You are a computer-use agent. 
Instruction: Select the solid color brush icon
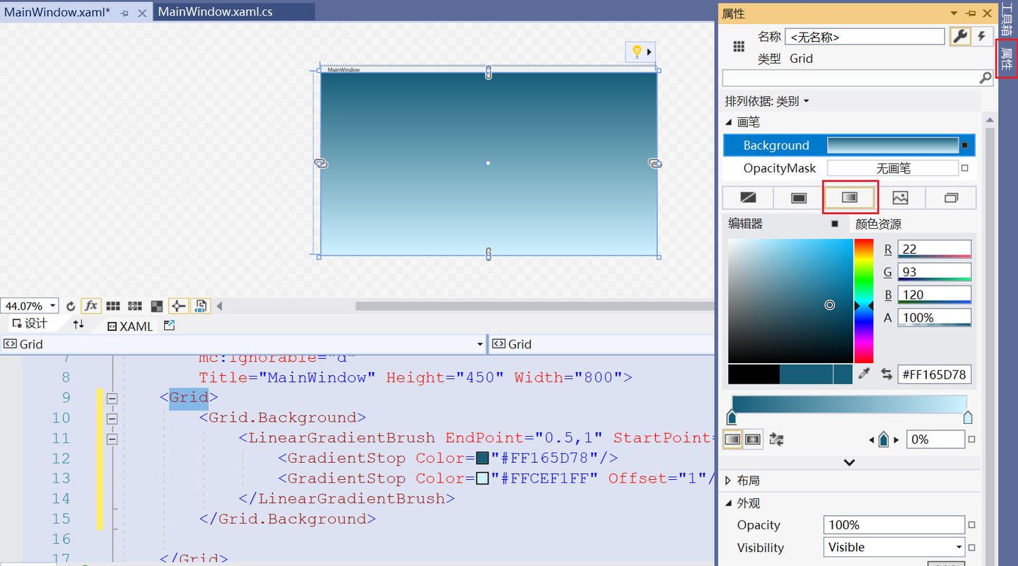799,198
